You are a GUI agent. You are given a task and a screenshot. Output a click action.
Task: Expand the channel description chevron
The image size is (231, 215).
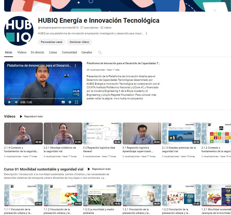[146, 33]
